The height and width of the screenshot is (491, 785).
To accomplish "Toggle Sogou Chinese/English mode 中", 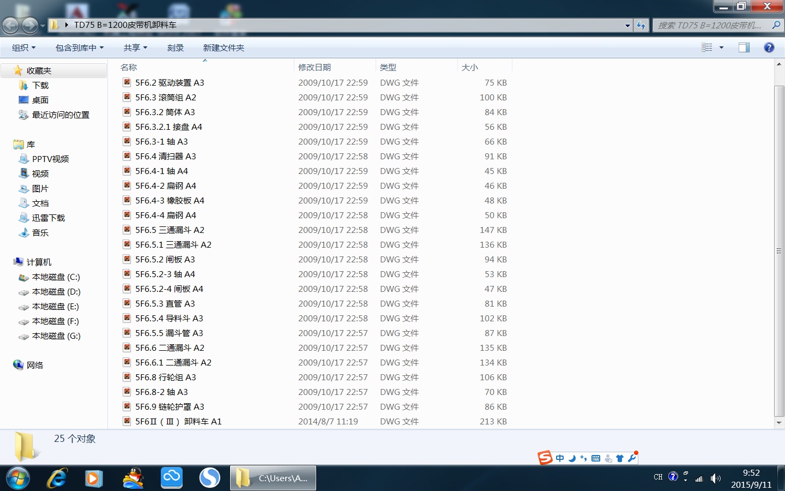I will pos(560,458).
